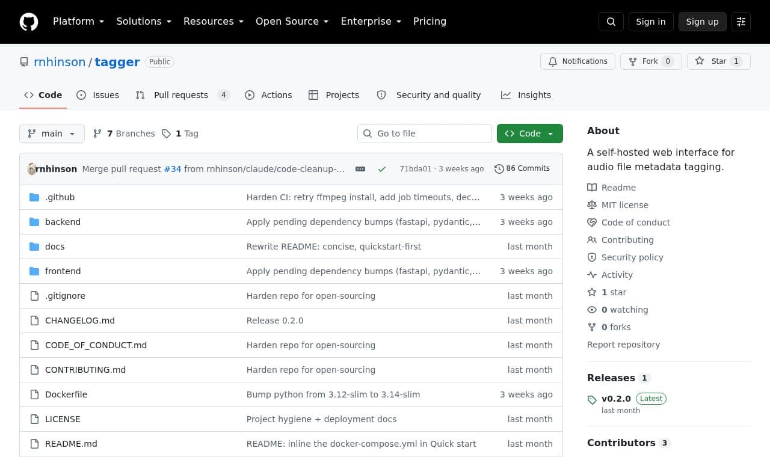Click the Go to file search field

pos(425,133)
